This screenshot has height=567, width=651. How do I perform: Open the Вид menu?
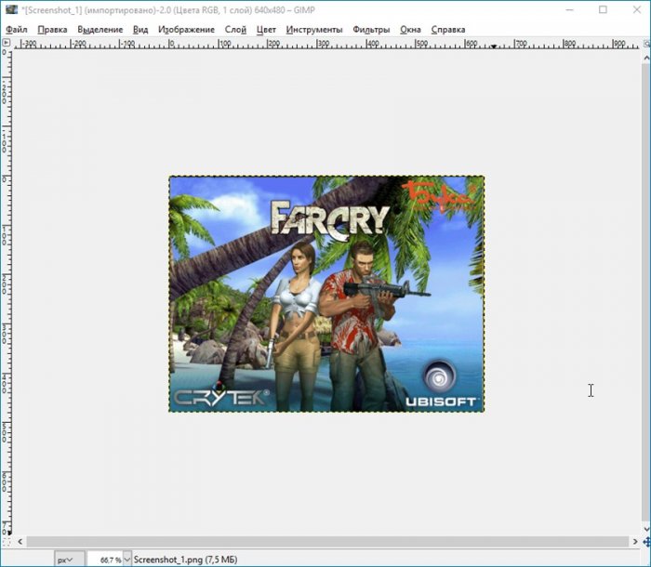[140, 30]
